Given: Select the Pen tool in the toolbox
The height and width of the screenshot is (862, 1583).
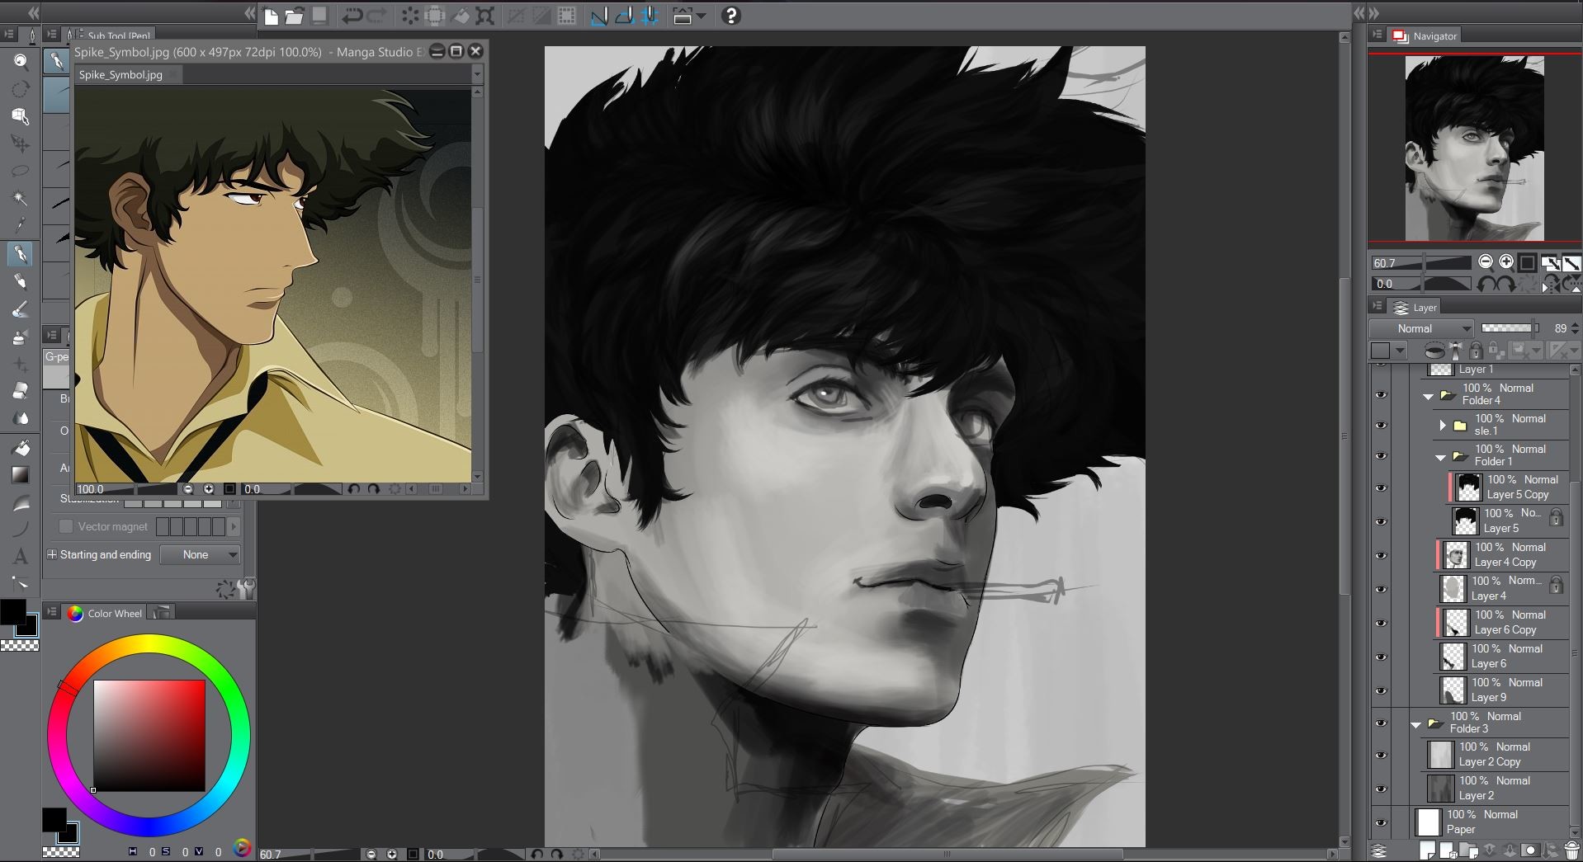Looking at the screenshot, I should 21,254.
